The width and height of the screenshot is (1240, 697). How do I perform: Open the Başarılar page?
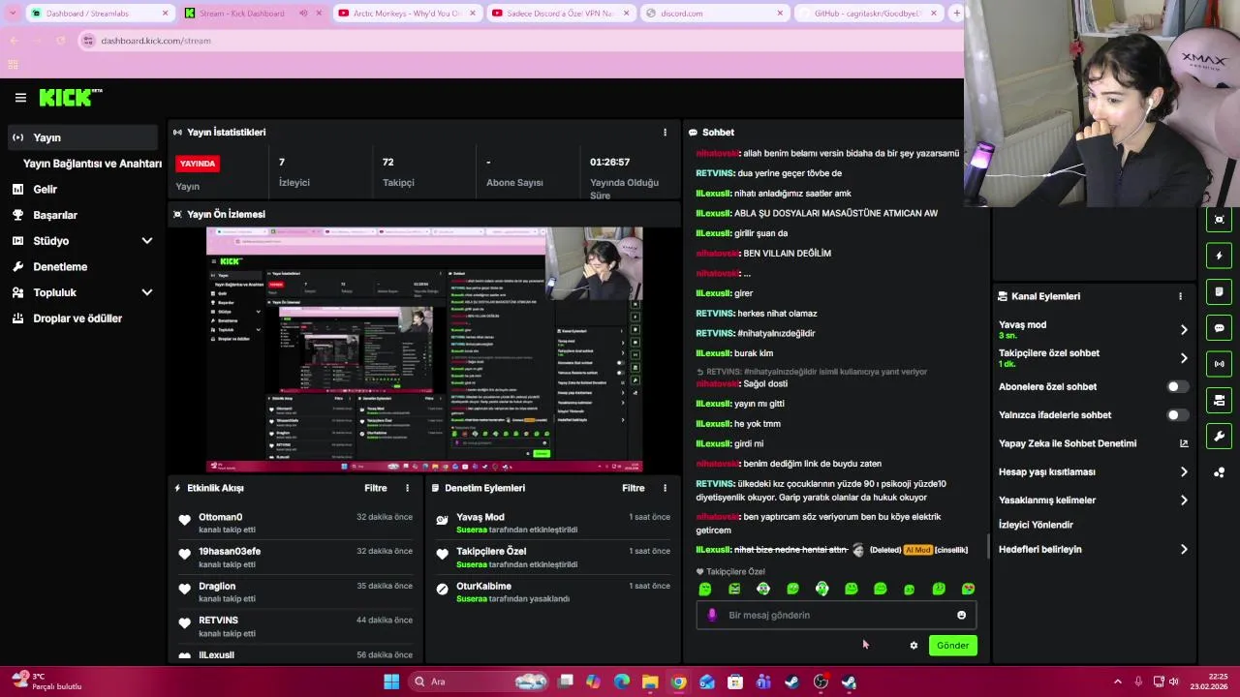coord(55,215)
